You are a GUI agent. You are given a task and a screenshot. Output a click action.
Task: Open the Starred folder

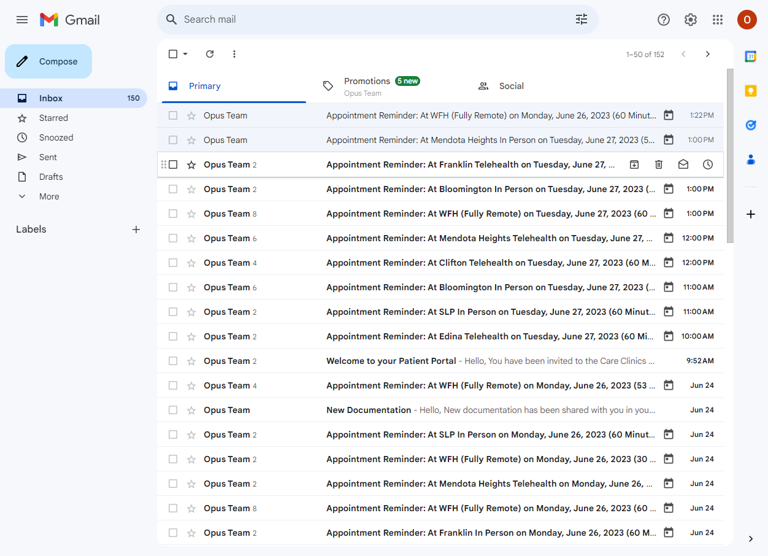[x=74, y=118]
